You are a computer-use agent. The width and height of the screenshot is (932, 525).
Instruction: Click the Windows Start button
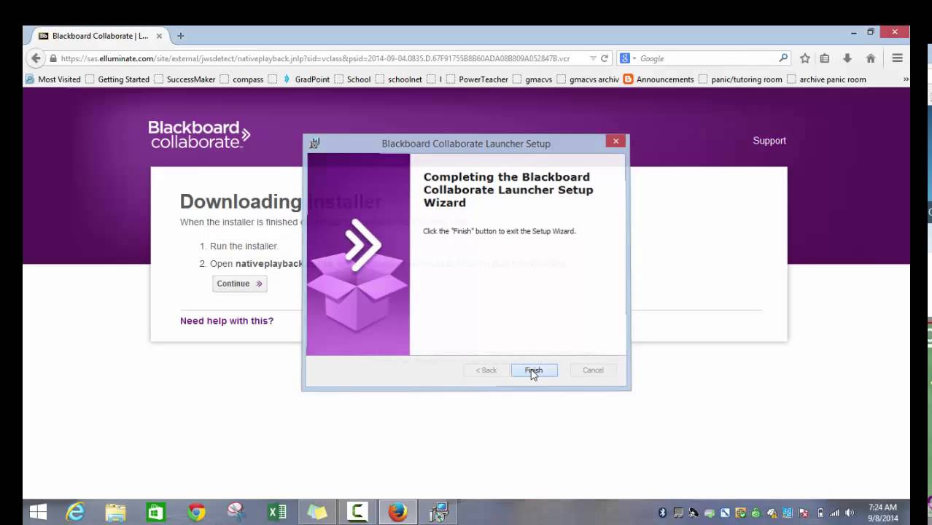point(39,512)
